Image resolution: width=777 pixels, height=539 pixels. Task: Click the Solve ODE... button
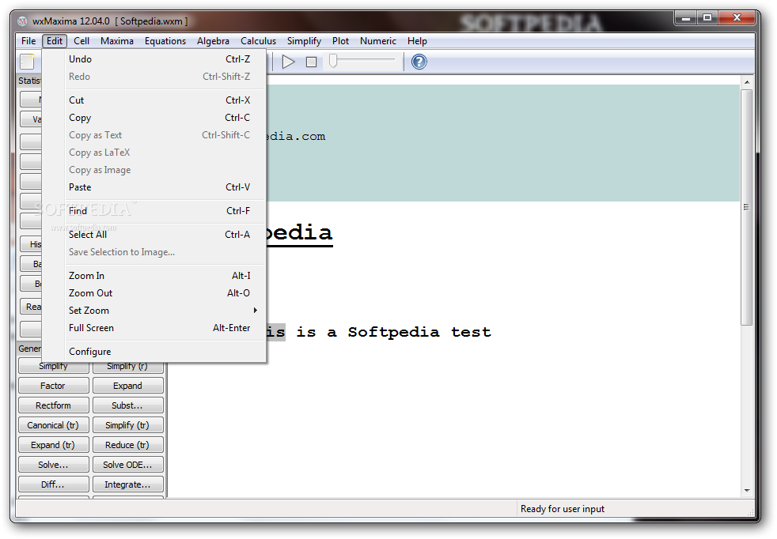click(128, 465)
